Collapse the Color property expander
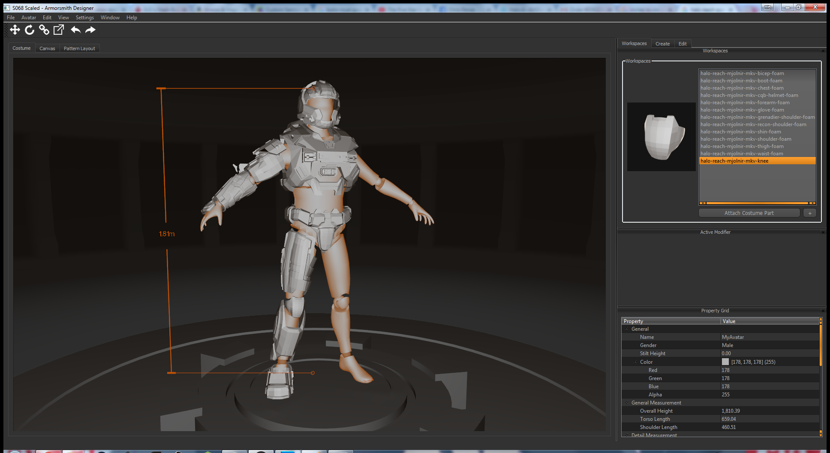830x453 pixels. click(x=635, y=362)
